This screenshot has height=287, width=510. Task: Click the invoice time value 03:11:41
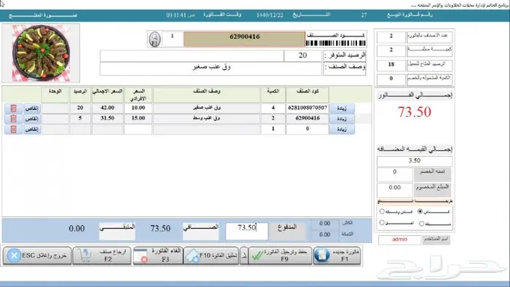pos(176,15)
